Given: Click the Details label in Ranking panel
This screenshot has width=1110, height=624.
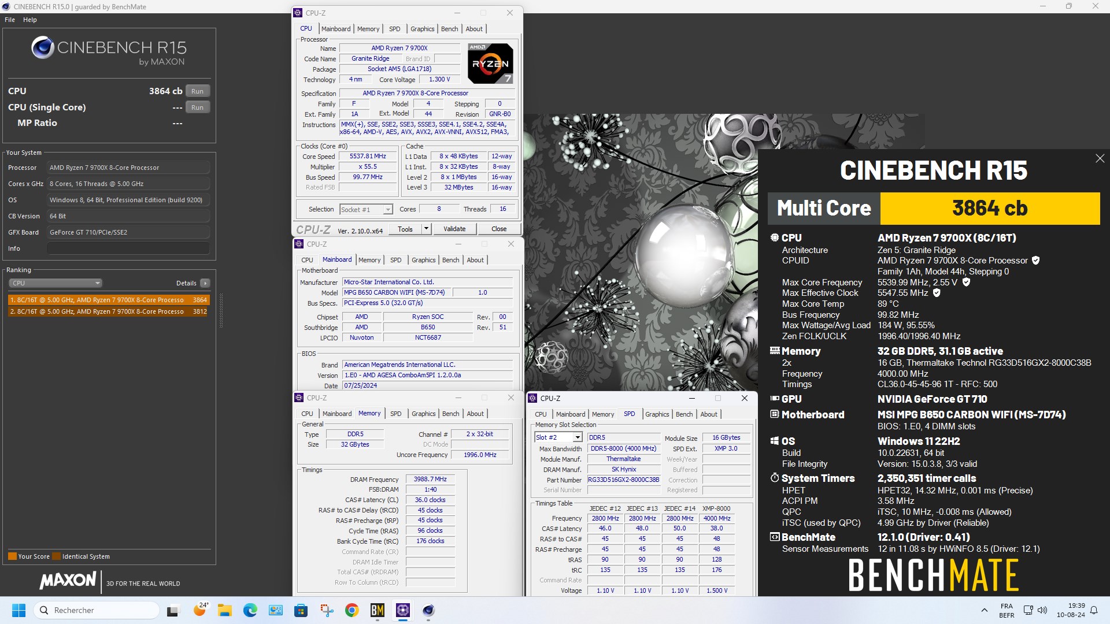Looking at the screenshot, I should tap(186, 283).
